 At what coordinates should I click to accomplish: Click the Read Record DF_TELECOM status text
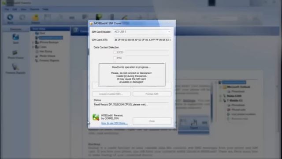[x=121, y=104]
